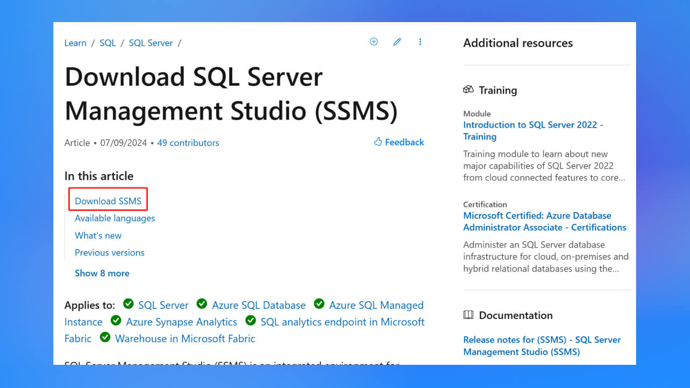Image resolution: width=690 pixels, height=388 pixels.
Task: Open the SQL breadcrumb link
Action: pyautogui.click(x=108, y=43)
